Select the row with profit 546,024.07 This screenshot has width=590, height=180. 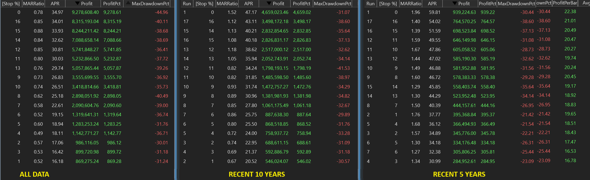point(277,161)
